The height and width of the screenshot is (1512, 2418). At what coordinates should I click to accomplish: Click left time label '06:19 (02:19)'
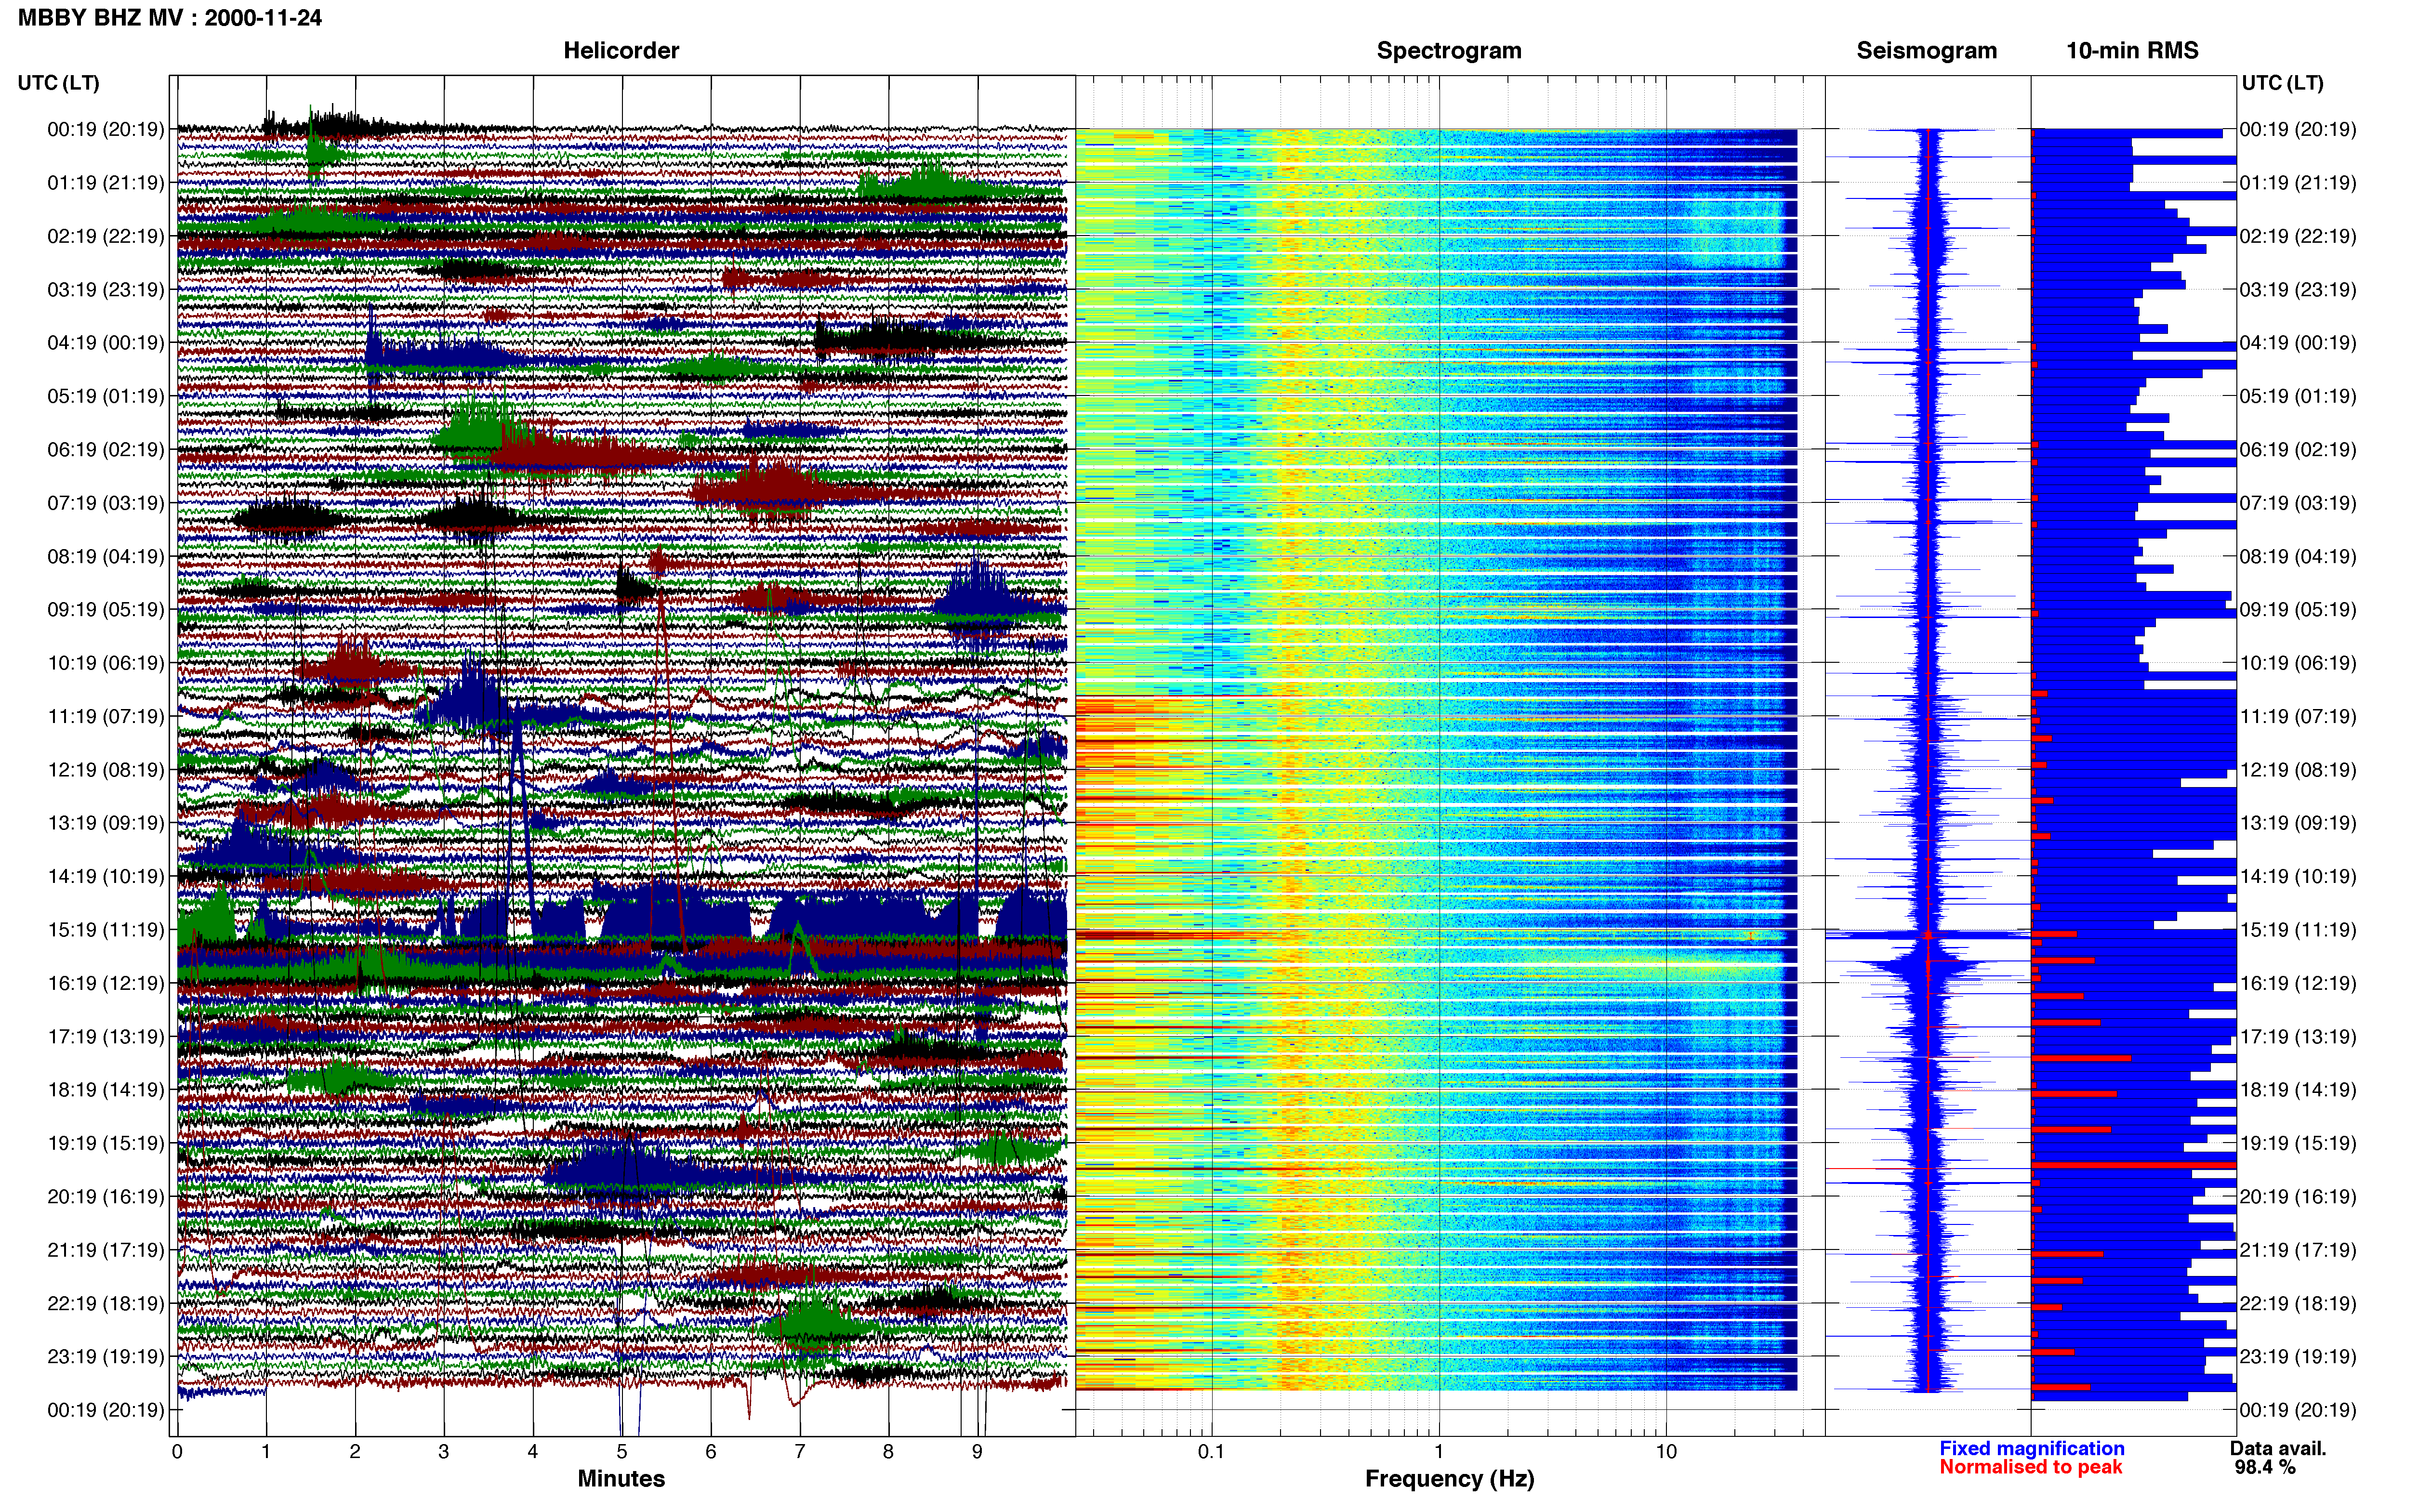point(106,449)
